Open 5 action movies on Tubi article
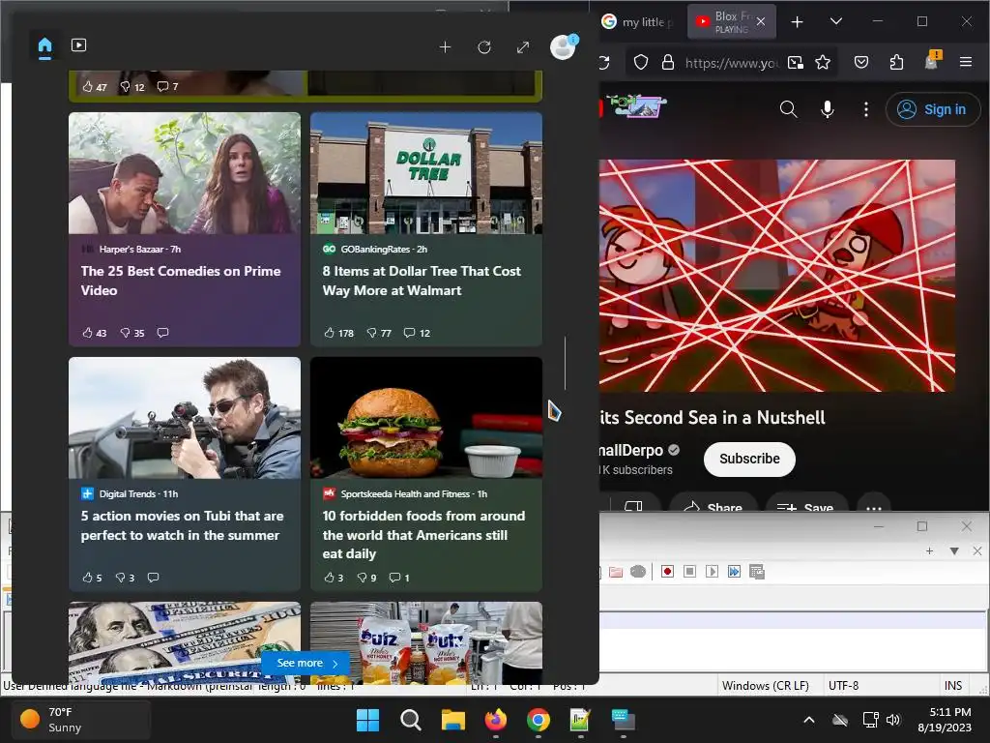This screenshot has height=743, width=990. 182,525
